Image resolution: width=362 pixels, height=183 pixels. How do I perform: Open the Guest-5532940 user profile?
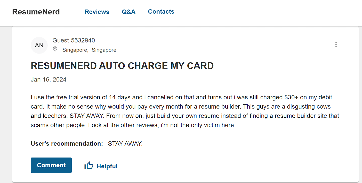[x=74, y=40]
